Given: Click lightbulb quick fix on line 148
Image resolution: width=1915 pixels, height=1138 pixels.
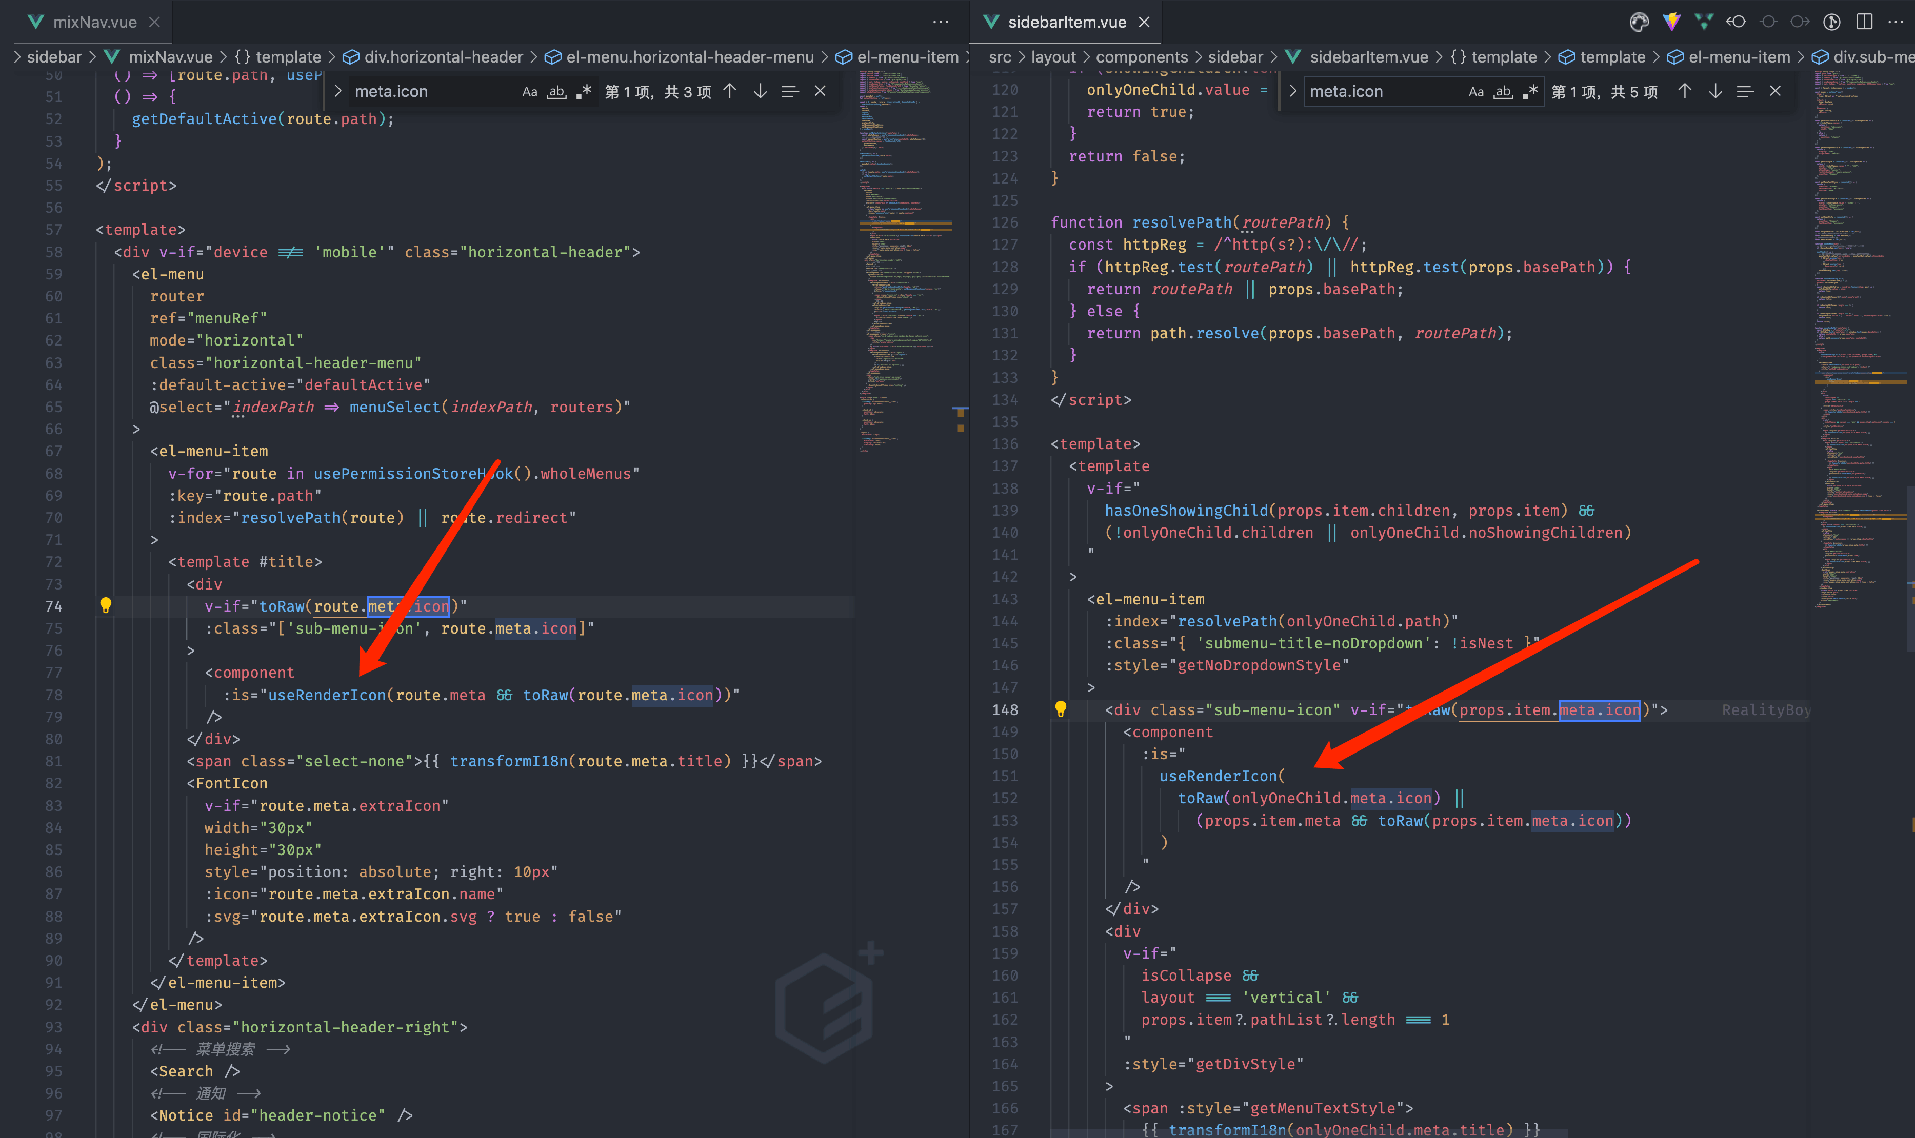Looking at the screenshot, I should 1060,709.
